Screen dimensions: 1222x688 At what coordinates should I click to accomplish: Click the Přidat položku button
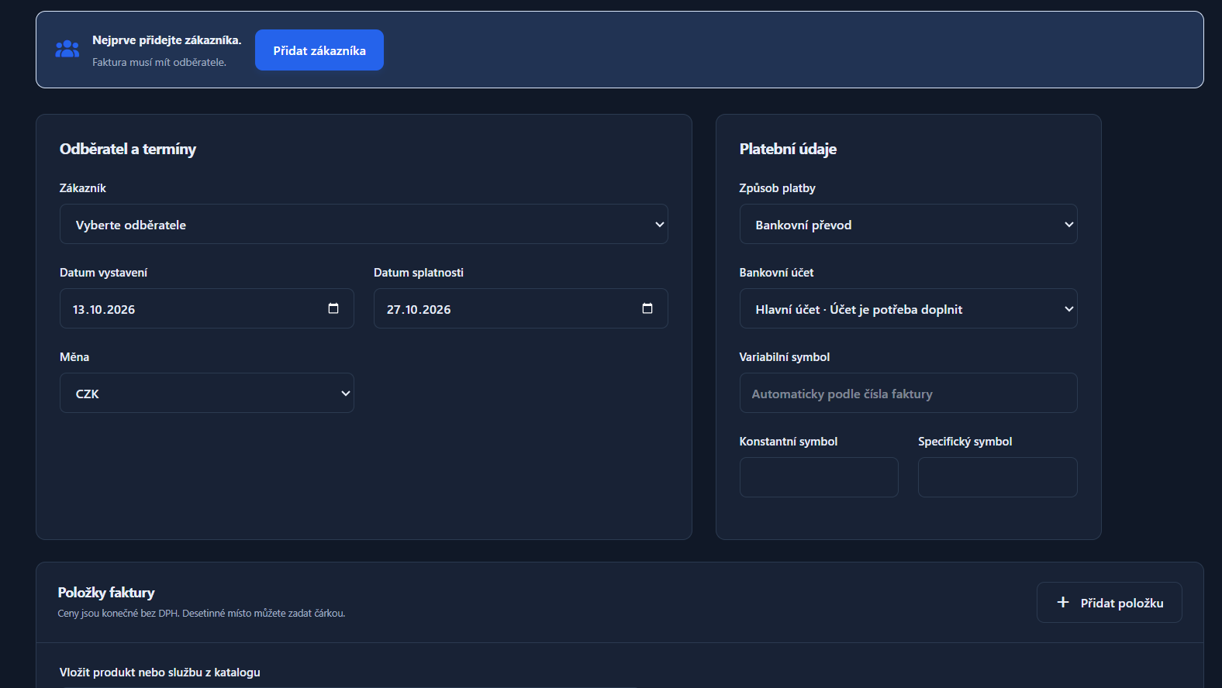pos(1109,602)
